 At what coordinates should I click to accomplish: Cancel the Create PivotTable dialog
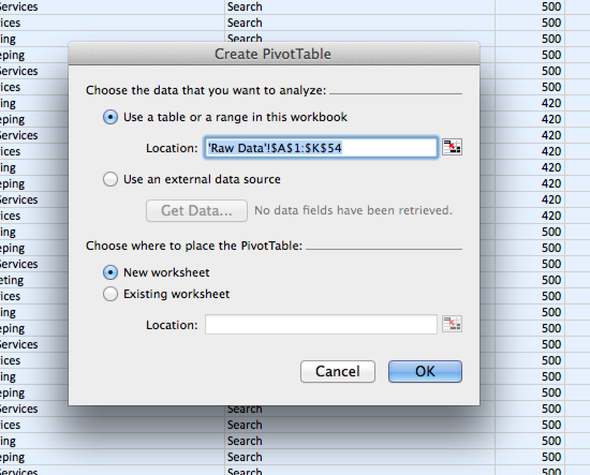click(x=337, y=372)
